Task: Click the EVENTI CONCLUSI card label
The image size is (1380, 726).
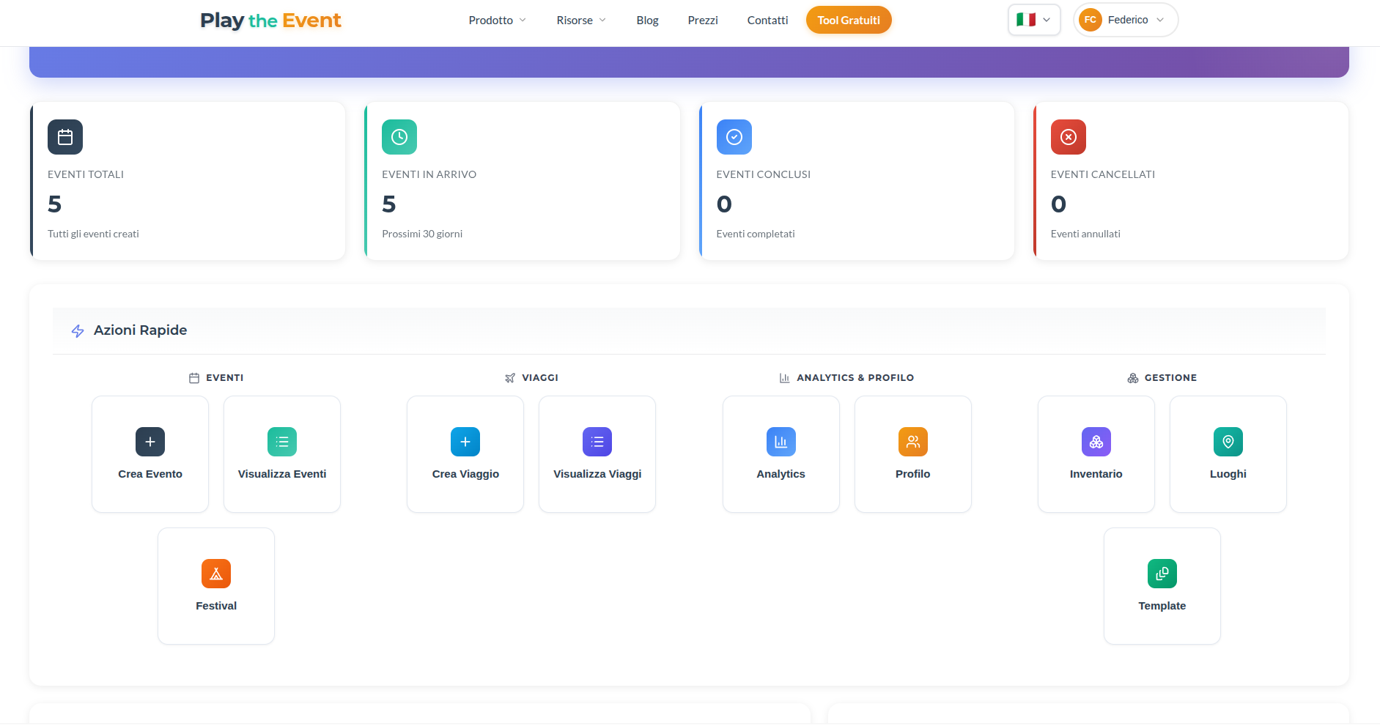Action: [x=764, y=174]
